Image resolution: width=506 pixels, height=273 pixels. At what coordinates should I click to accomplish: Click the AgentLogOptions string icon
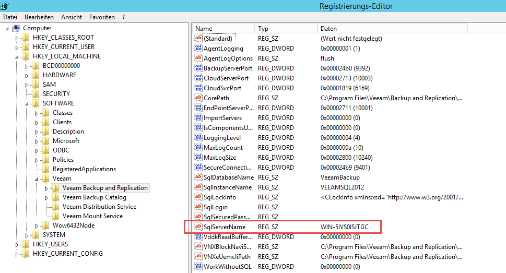click(x=198, y=58)
